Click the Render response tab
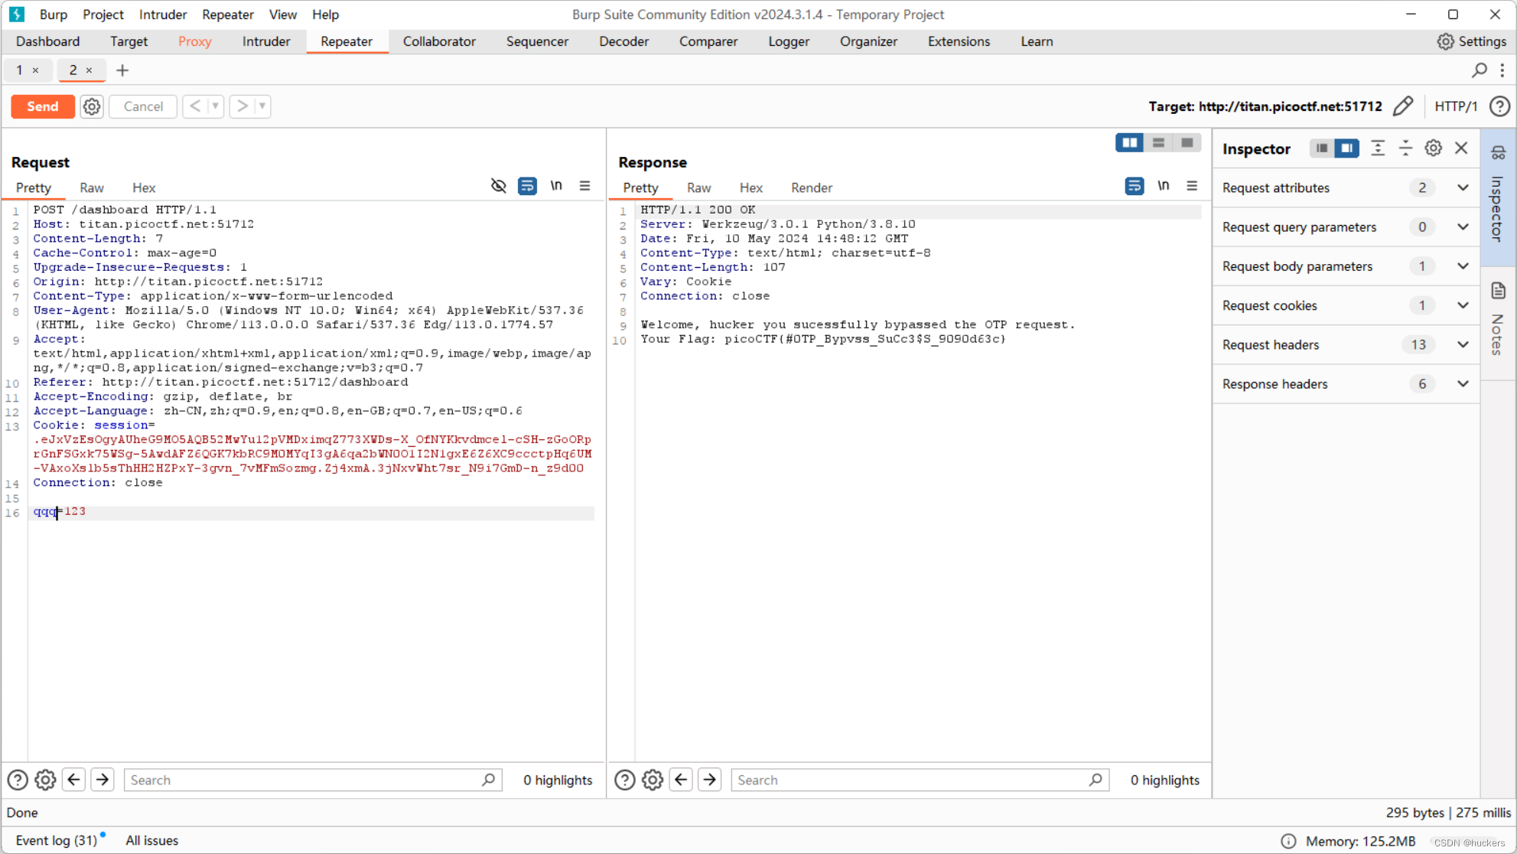The image size is (1517, 854). 812,187
